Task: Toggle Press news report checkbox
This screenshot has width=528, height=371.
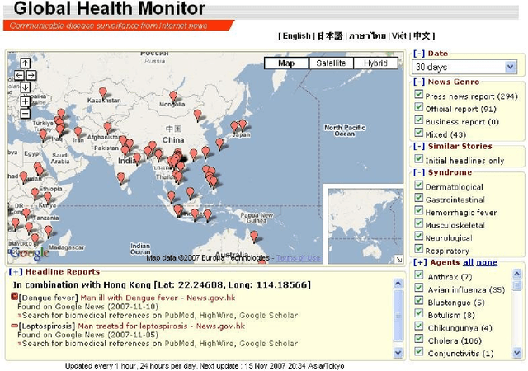Action: (418, 94)
